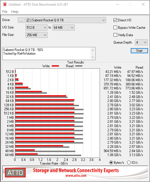Start the benchmark with the Start button
The image size is (150, 182).
tap(139, 51)
